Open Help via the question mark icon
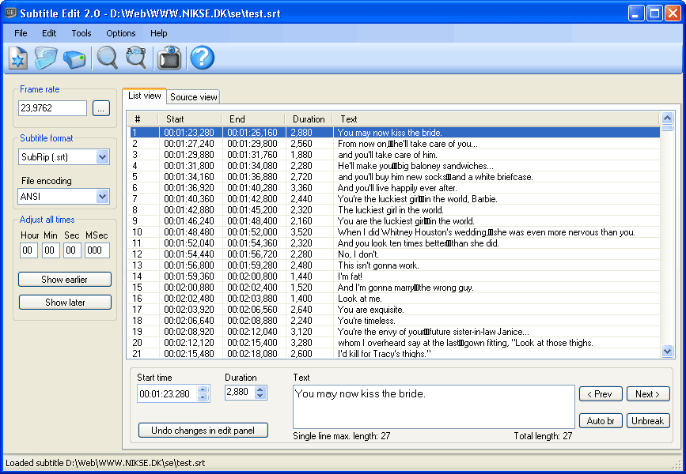The height and width of the screenshot is (474, 686). coord(202,58)
